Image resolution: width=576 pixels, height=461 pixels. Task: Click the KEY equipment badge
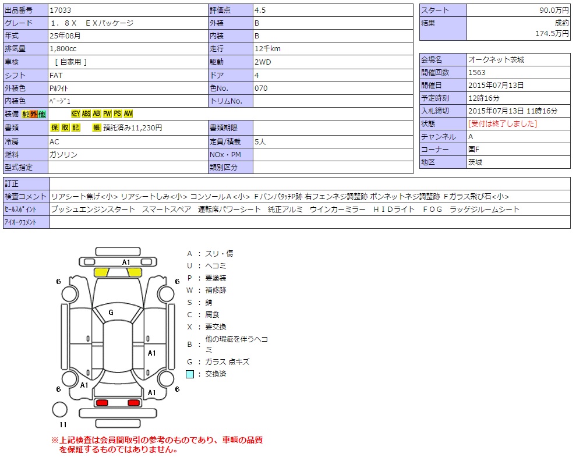pos(76,114)
